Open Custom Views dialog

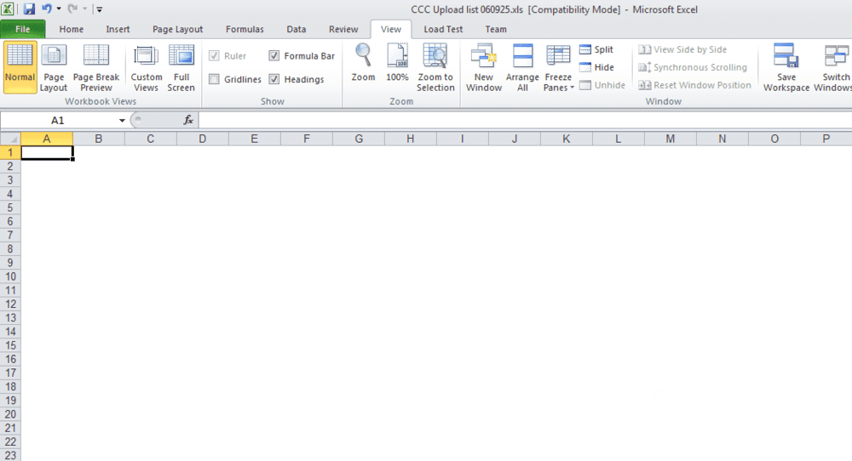coord(147,67)
